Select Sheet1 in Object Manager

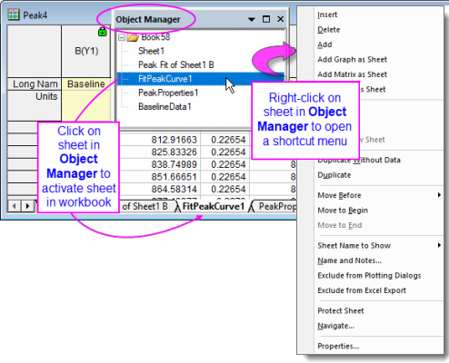pos(151,51)
